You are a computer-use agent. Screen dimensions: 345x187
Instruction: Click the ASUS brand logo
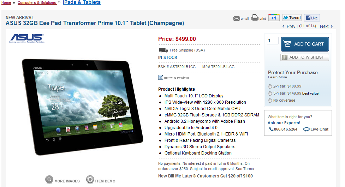point(26,38)
